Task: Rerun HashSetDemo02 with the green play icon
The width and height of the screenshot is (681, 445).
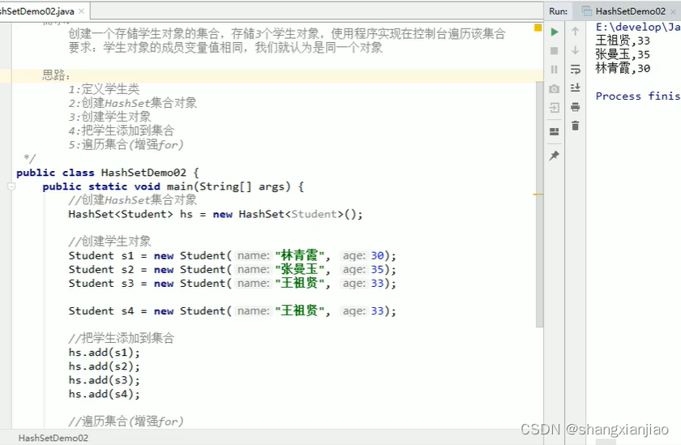Action: [x=555, y=32]
